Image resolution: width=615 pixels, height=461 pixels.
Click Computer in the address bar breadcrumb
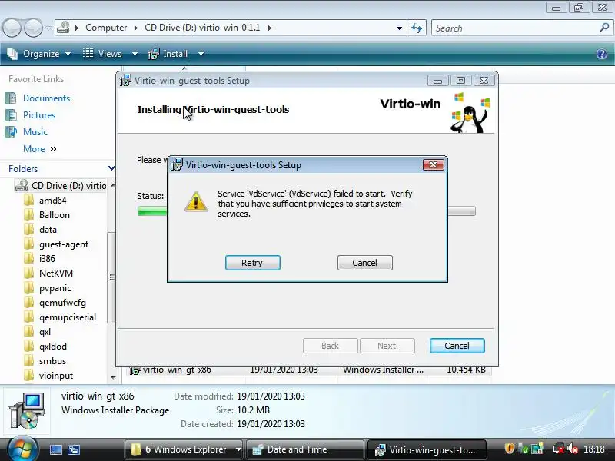[106, 28]
